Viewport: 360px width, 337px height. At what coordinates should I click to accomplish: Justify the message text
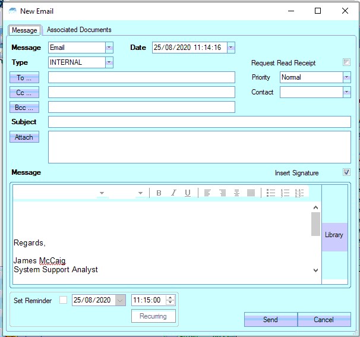251,193
